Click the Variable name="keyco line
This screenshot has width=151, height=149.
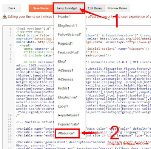[x=35, y=129]
